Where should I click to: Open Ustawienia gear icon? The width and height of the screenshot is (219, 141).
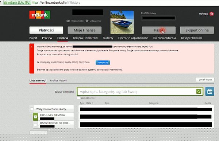87,21
